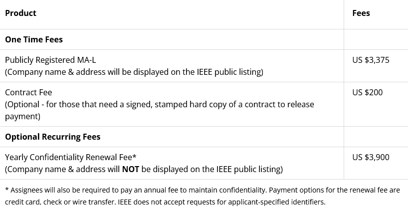Click the signed, stamped hard copy description line
Viewport: 408px width, 208px height.
click(160, 104)
